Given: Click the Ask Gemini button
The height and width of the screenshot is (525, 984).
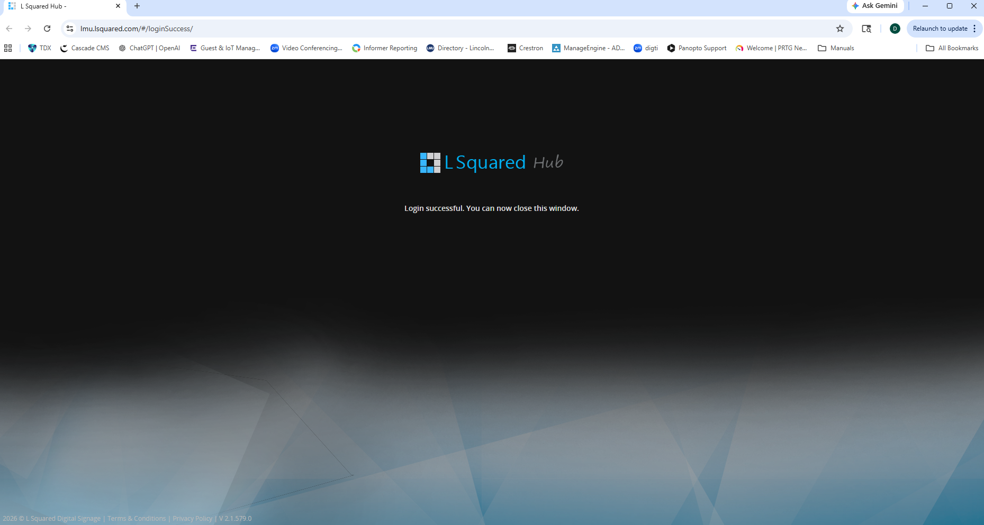Looking at the screenshot, I should tap(875, 6).
